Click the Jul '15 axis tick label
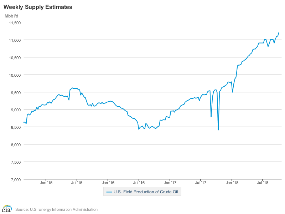 tap(77, 183)
